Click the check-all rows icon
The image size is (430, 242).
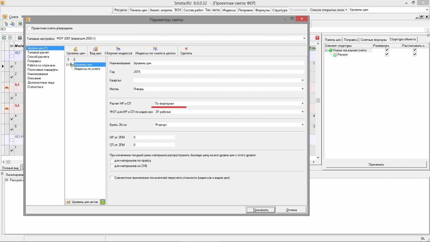(4, 38)
